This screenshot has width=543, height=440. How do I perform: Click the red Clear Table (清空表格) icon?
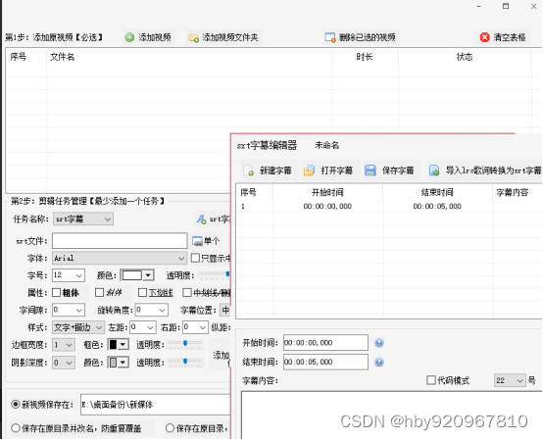tap(484, 37)
